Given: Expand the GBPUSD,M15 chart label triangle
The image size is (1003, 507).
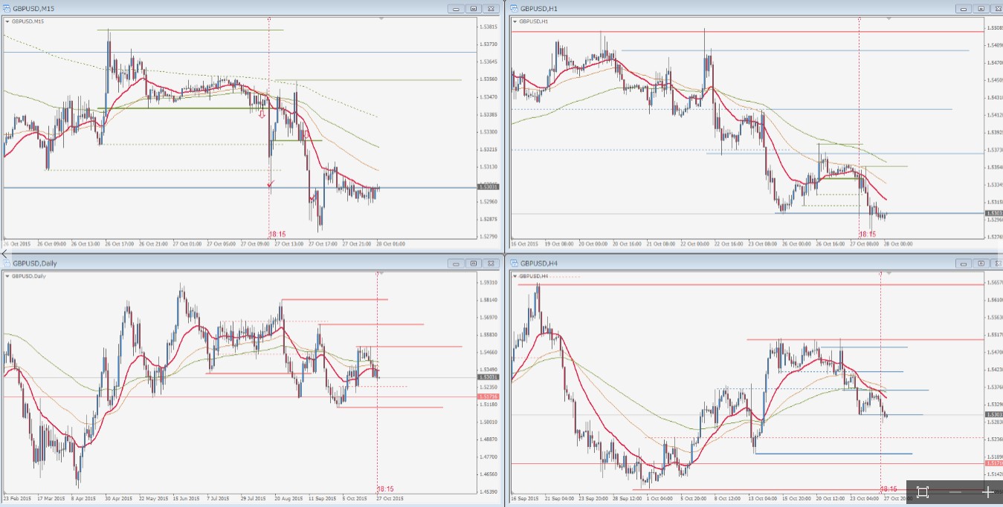Looking at the screenshot, I should click(8, 22).
